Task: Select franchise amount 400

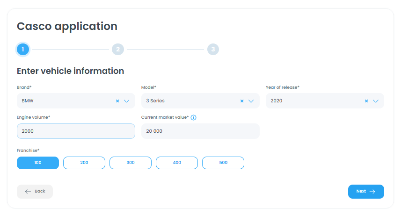Action: [x=177, y=163]
